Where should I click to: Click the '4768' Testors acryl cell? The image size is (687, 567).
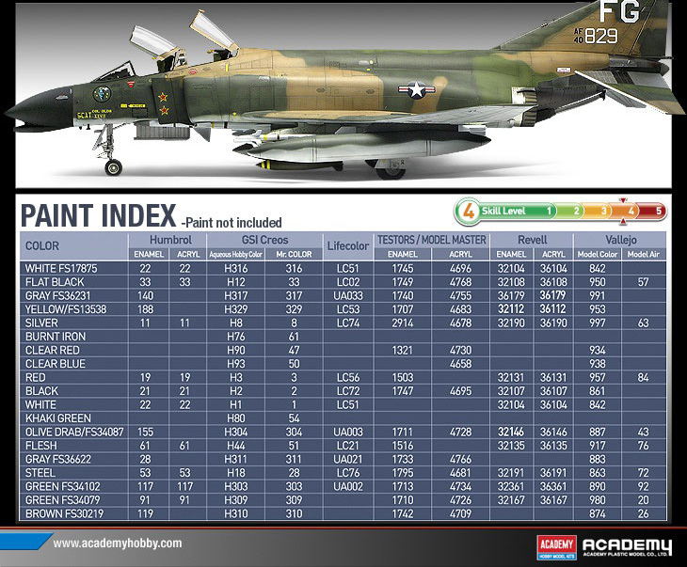click(x=460, y=282)
